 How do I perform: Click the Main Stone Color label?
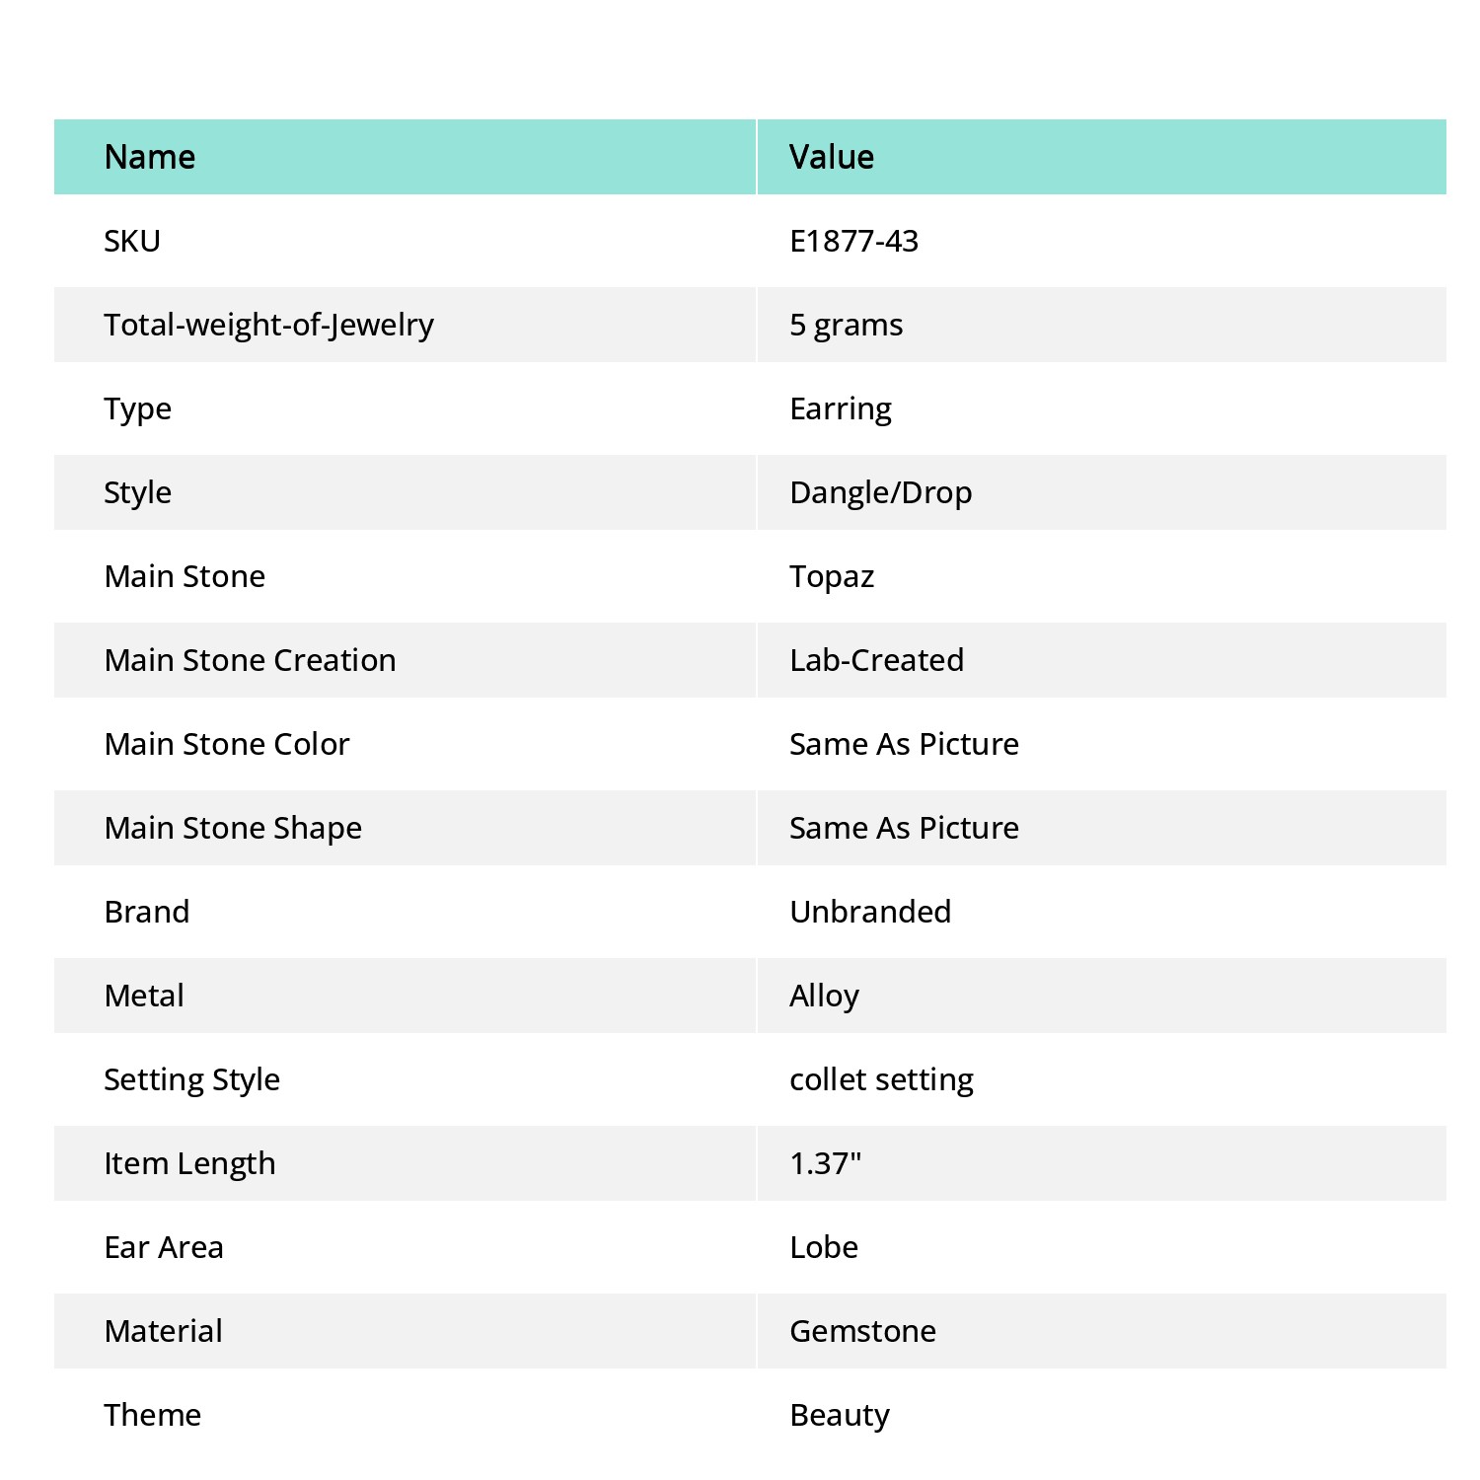click(x=227, y=744)
